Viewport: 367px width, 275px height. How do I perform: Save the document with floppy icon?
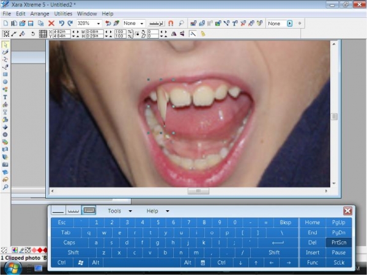pos(31,23)
